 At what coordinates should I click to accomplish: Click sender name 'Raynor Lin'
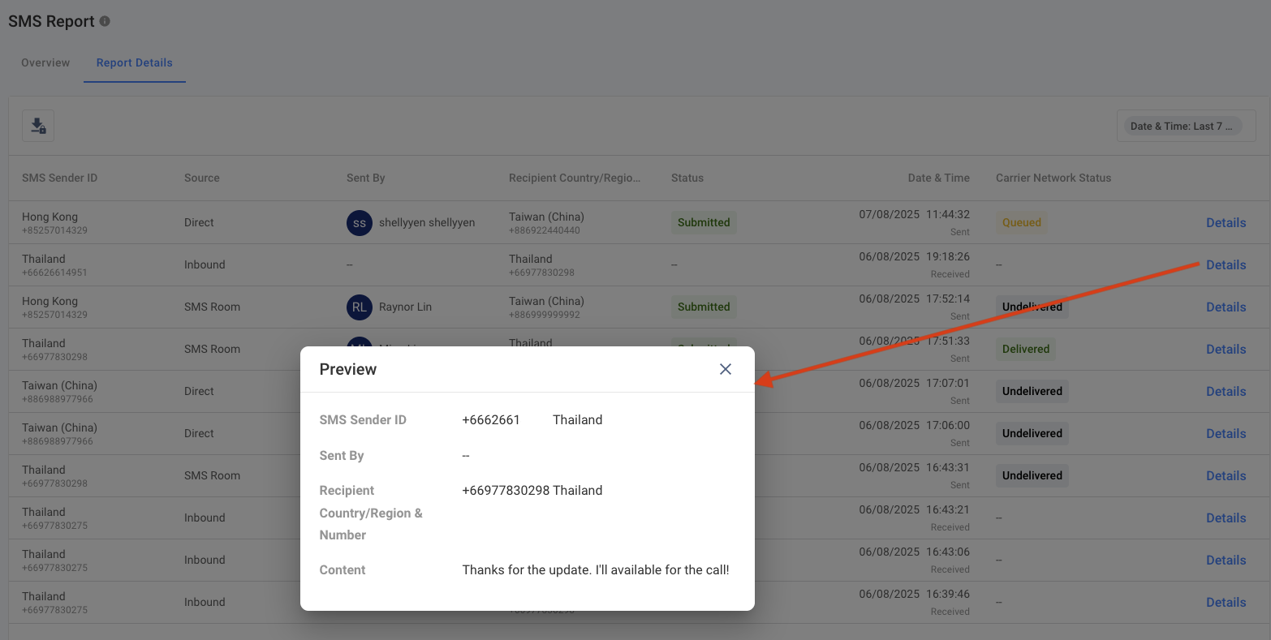tap(405, 307)
